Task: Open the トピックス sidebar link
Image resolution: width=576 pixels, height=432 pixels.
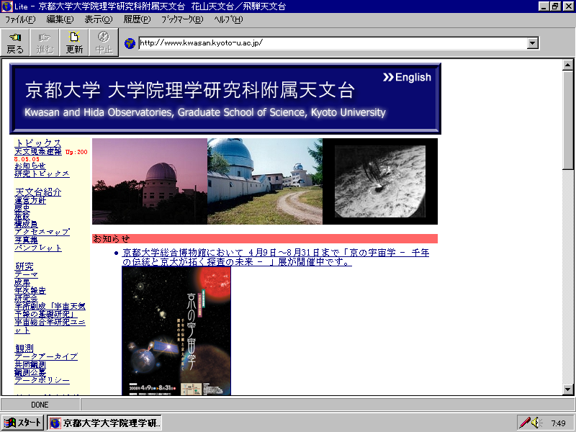Action: click(38, 143)
